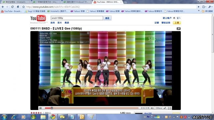Toggle the player expand-size button
Screen dimensions: 214x120
pyautogui.click(x=165, y=108)
